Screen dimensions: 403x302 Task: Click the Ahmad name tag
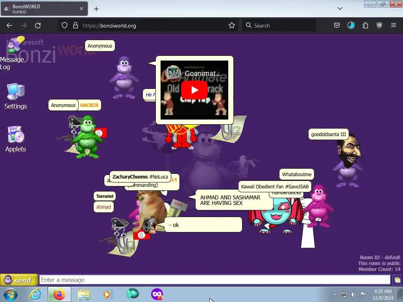104,207
